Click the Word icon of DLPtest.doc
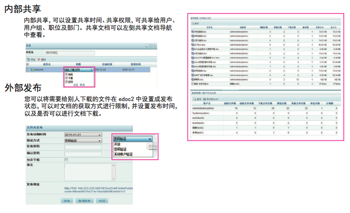350x213 pixels. point(192,44)
